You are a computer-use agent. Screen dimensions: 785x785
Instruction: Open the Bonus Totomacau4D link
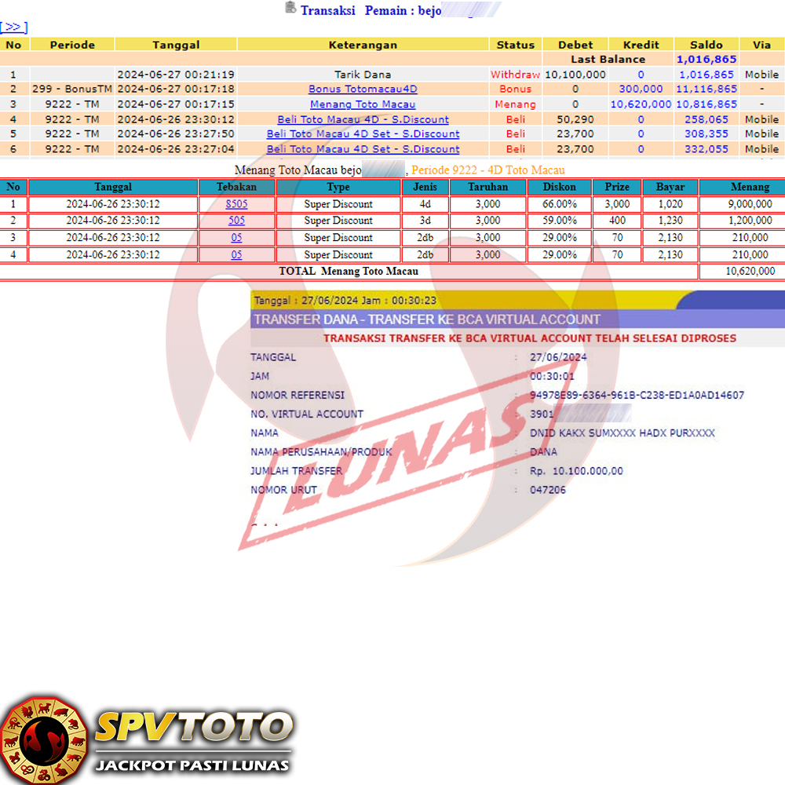click(x=363, y=89)
